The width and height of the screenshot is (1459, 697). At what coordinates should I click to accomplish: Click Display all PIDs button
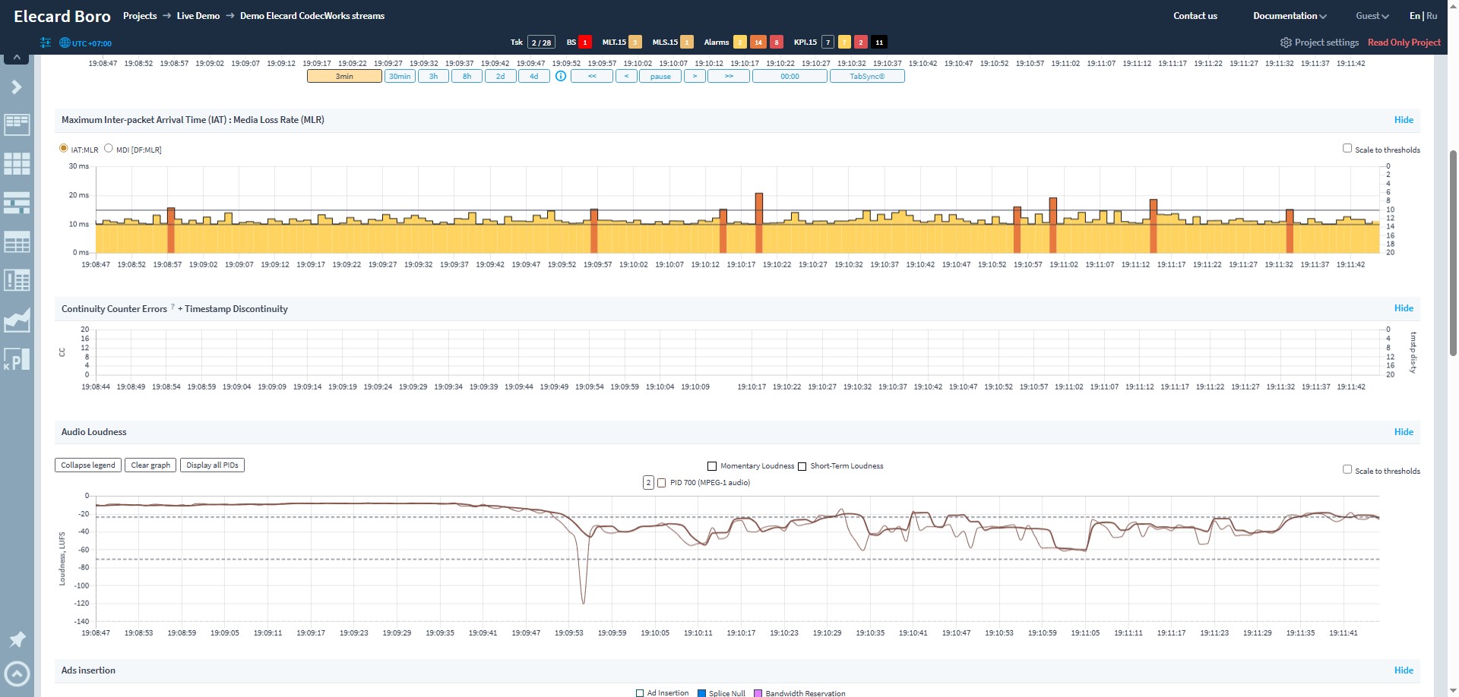212,465
